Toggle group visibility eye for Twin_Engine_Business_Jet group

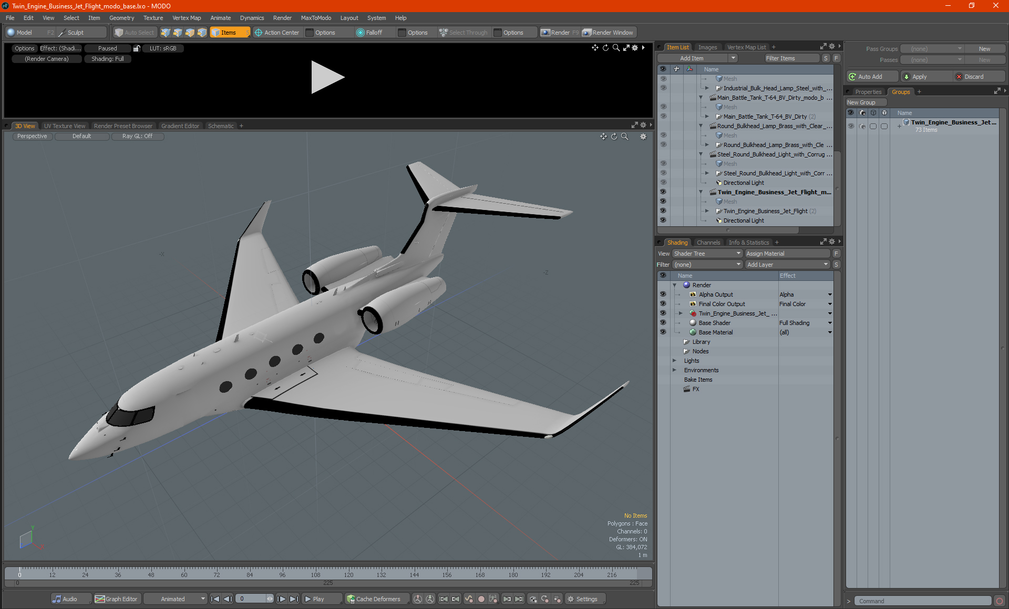[x=851, y=126]
